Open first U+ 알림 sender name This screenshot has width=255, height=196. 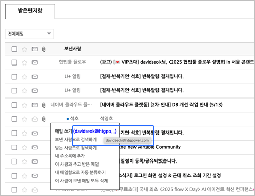click(x=73, y=76)
